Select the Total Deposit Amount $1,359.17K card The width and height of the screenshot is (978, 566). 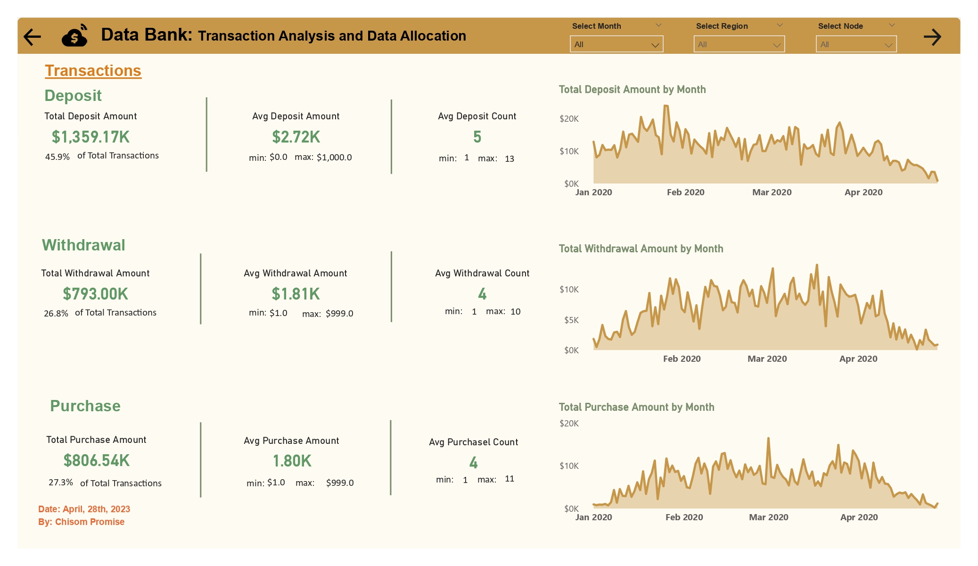tap(90, 137)
